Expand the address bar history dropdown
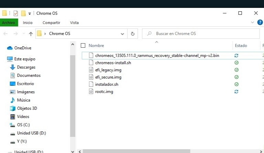 123,34
